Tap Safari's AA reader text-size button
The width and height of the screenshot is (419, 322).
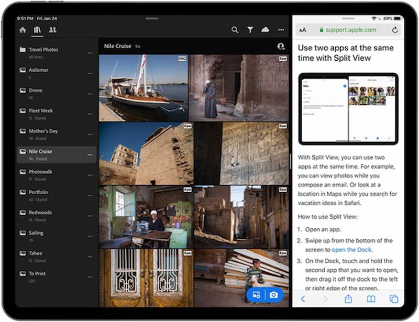[x=303, y=30]
